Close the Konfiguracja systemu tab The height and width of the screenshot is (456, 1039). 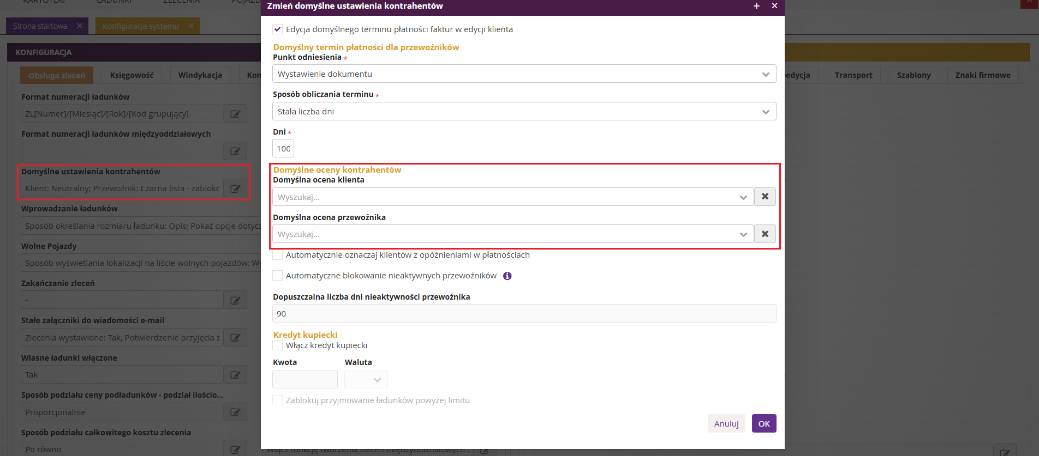click(191, 26)
